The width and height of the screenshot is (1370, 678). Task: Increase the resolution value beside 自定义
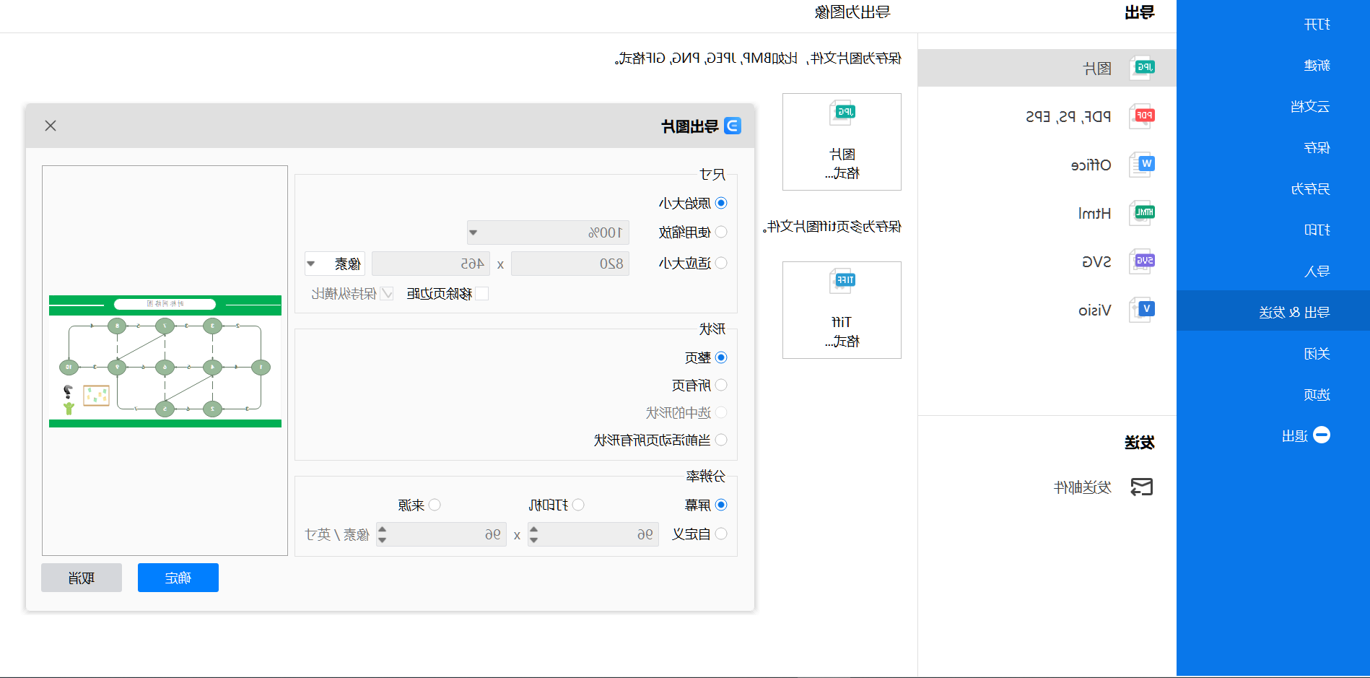pyautogui.click(x=534, y=529)
